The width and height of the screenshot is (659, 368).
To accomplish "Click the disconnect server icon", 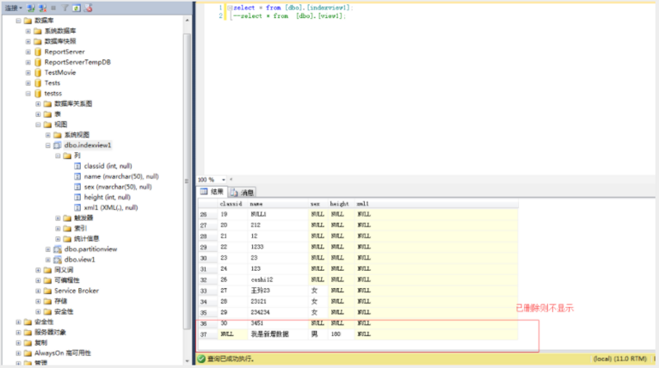I will [43, 8].
